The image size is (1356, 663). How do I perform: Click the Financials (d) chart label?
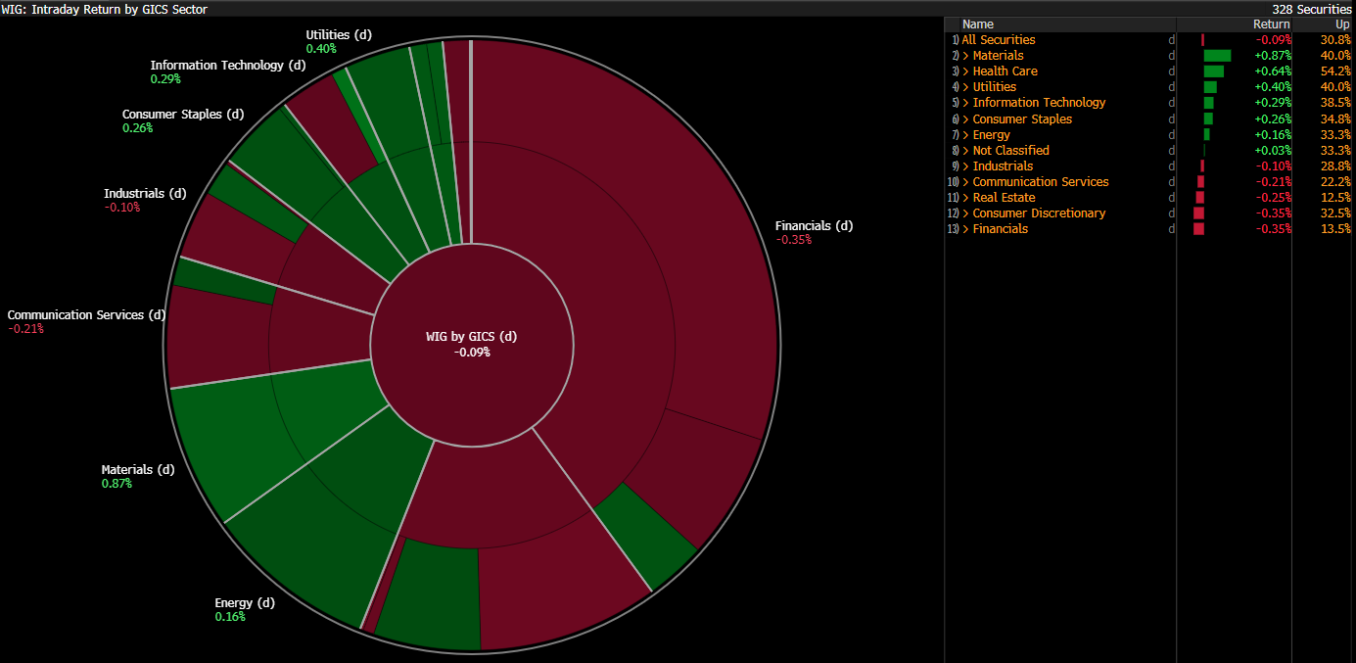pyautogui.click(x=814, y=226)
